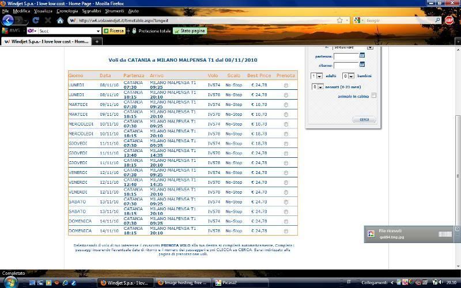The height and width of the screenshot is (288, 461).
Task: Switch to Image hosting taskbar window
Action: tap(182, 283)
